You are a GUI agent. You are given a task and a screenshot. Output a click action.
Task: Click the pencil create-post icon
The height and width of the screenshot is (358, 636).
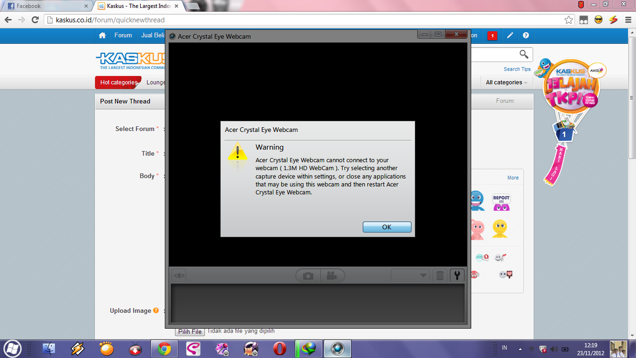510,35
